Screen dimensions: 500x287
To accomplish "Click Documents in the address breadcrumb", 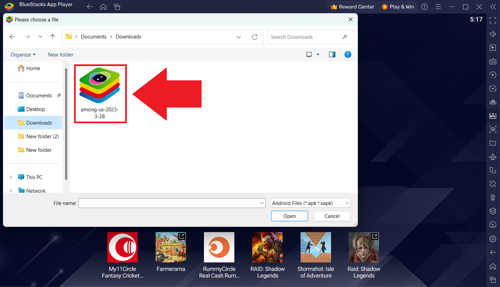I will coord(93,37).
